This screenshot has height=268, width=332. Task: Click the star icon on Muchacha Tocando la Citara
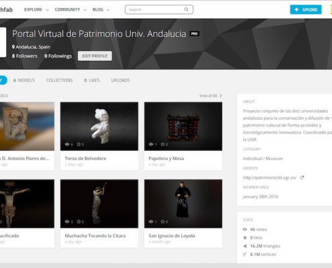pyautogui.click(x=78, y=222)
